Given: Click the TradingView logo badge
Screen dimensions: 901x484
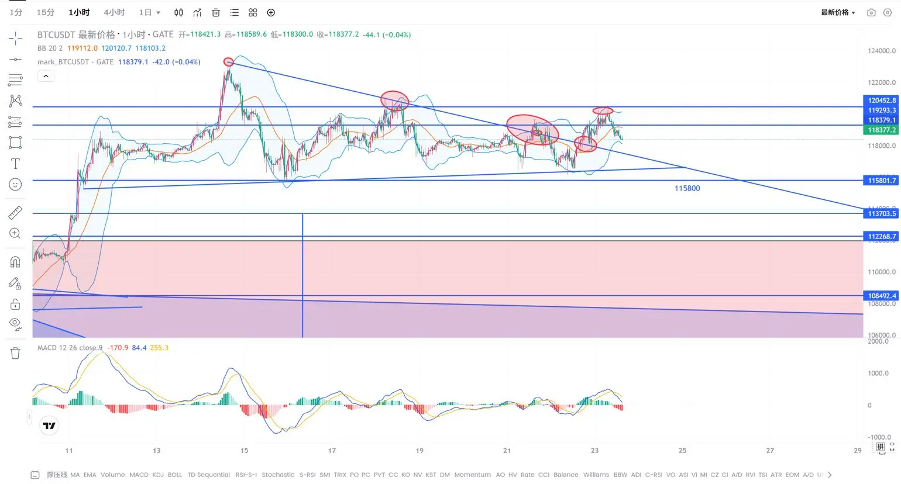Looking at the screenshot, I should 49,426.
